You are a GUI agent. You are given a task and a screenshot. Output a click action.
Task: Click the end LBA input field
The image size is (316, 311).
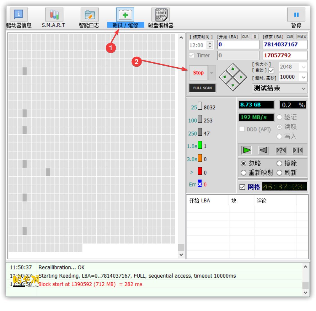pyautogui.click(x=285, y=45)
